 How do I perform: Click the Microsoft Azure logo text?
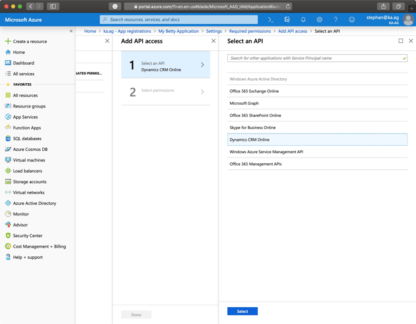[x=24, y=20]
